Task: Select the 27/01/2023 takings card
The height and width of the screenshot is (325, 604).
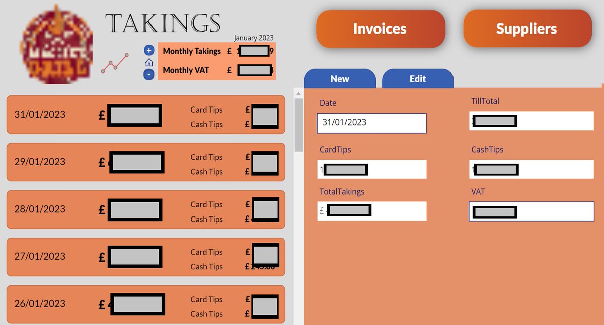Action: pyautogui.click(x=146, y=257)
